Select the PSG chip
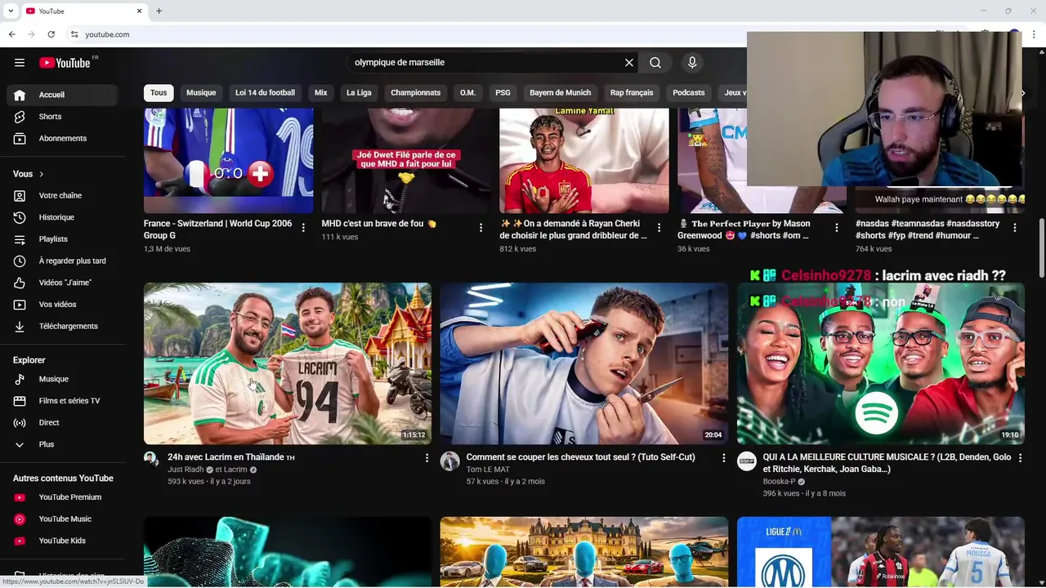Image resolution: width=1046 pixels, height=588 pixels. point(503,93)
